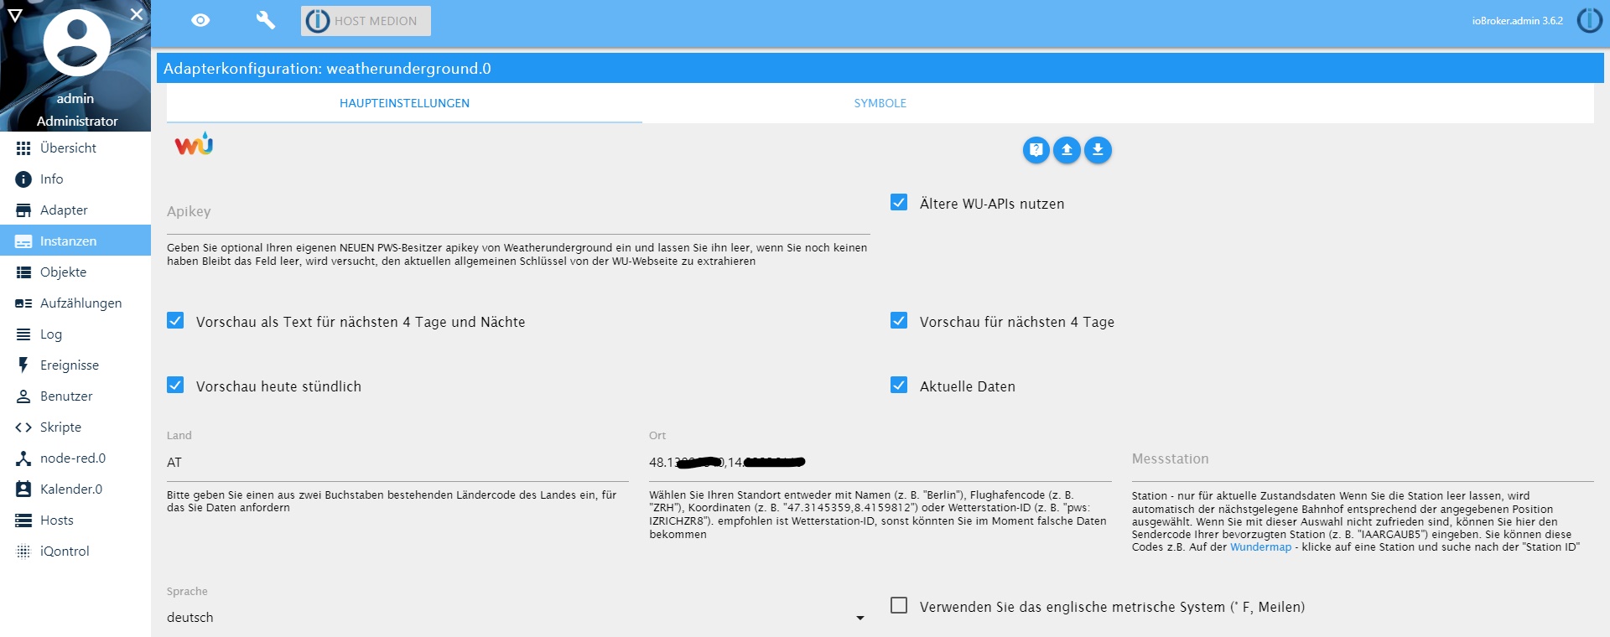This screenshot has width=1610, height=637.
Task: Open the help icon button
Action: pyautogui.click(x=1036, y=150)
